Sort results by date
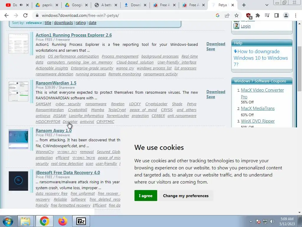This screenshot has width=302, height=227. (92, 22)
